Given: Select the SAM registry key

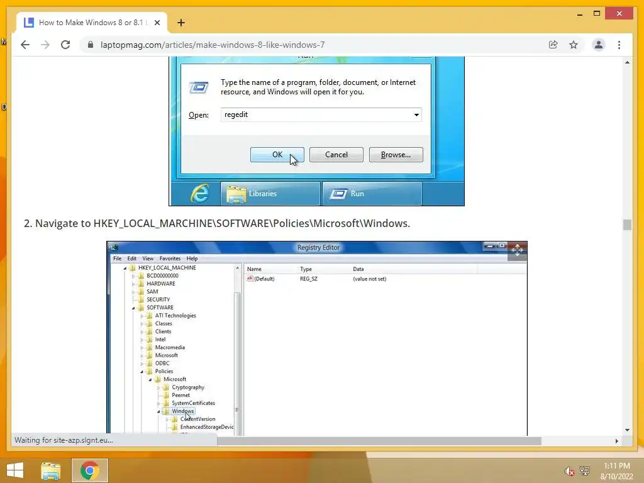Looking at the screenshot, I should (152, 292).
